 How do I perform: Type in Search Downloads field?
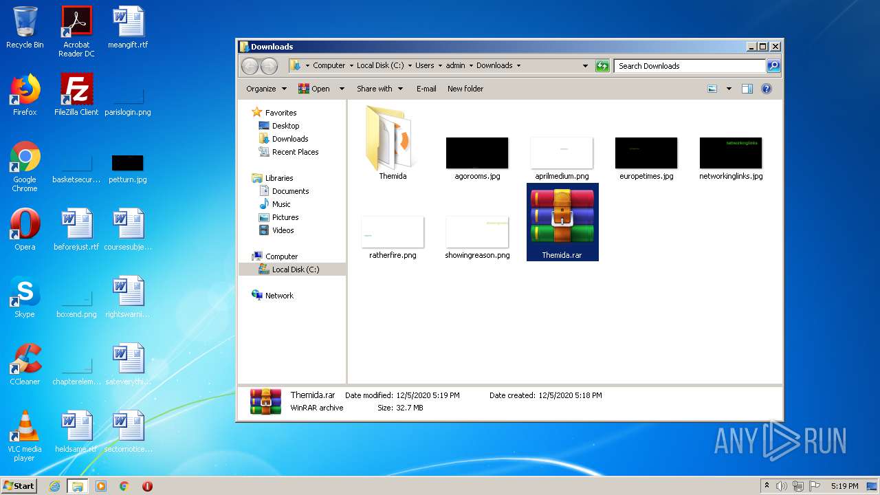pos(690,66)
